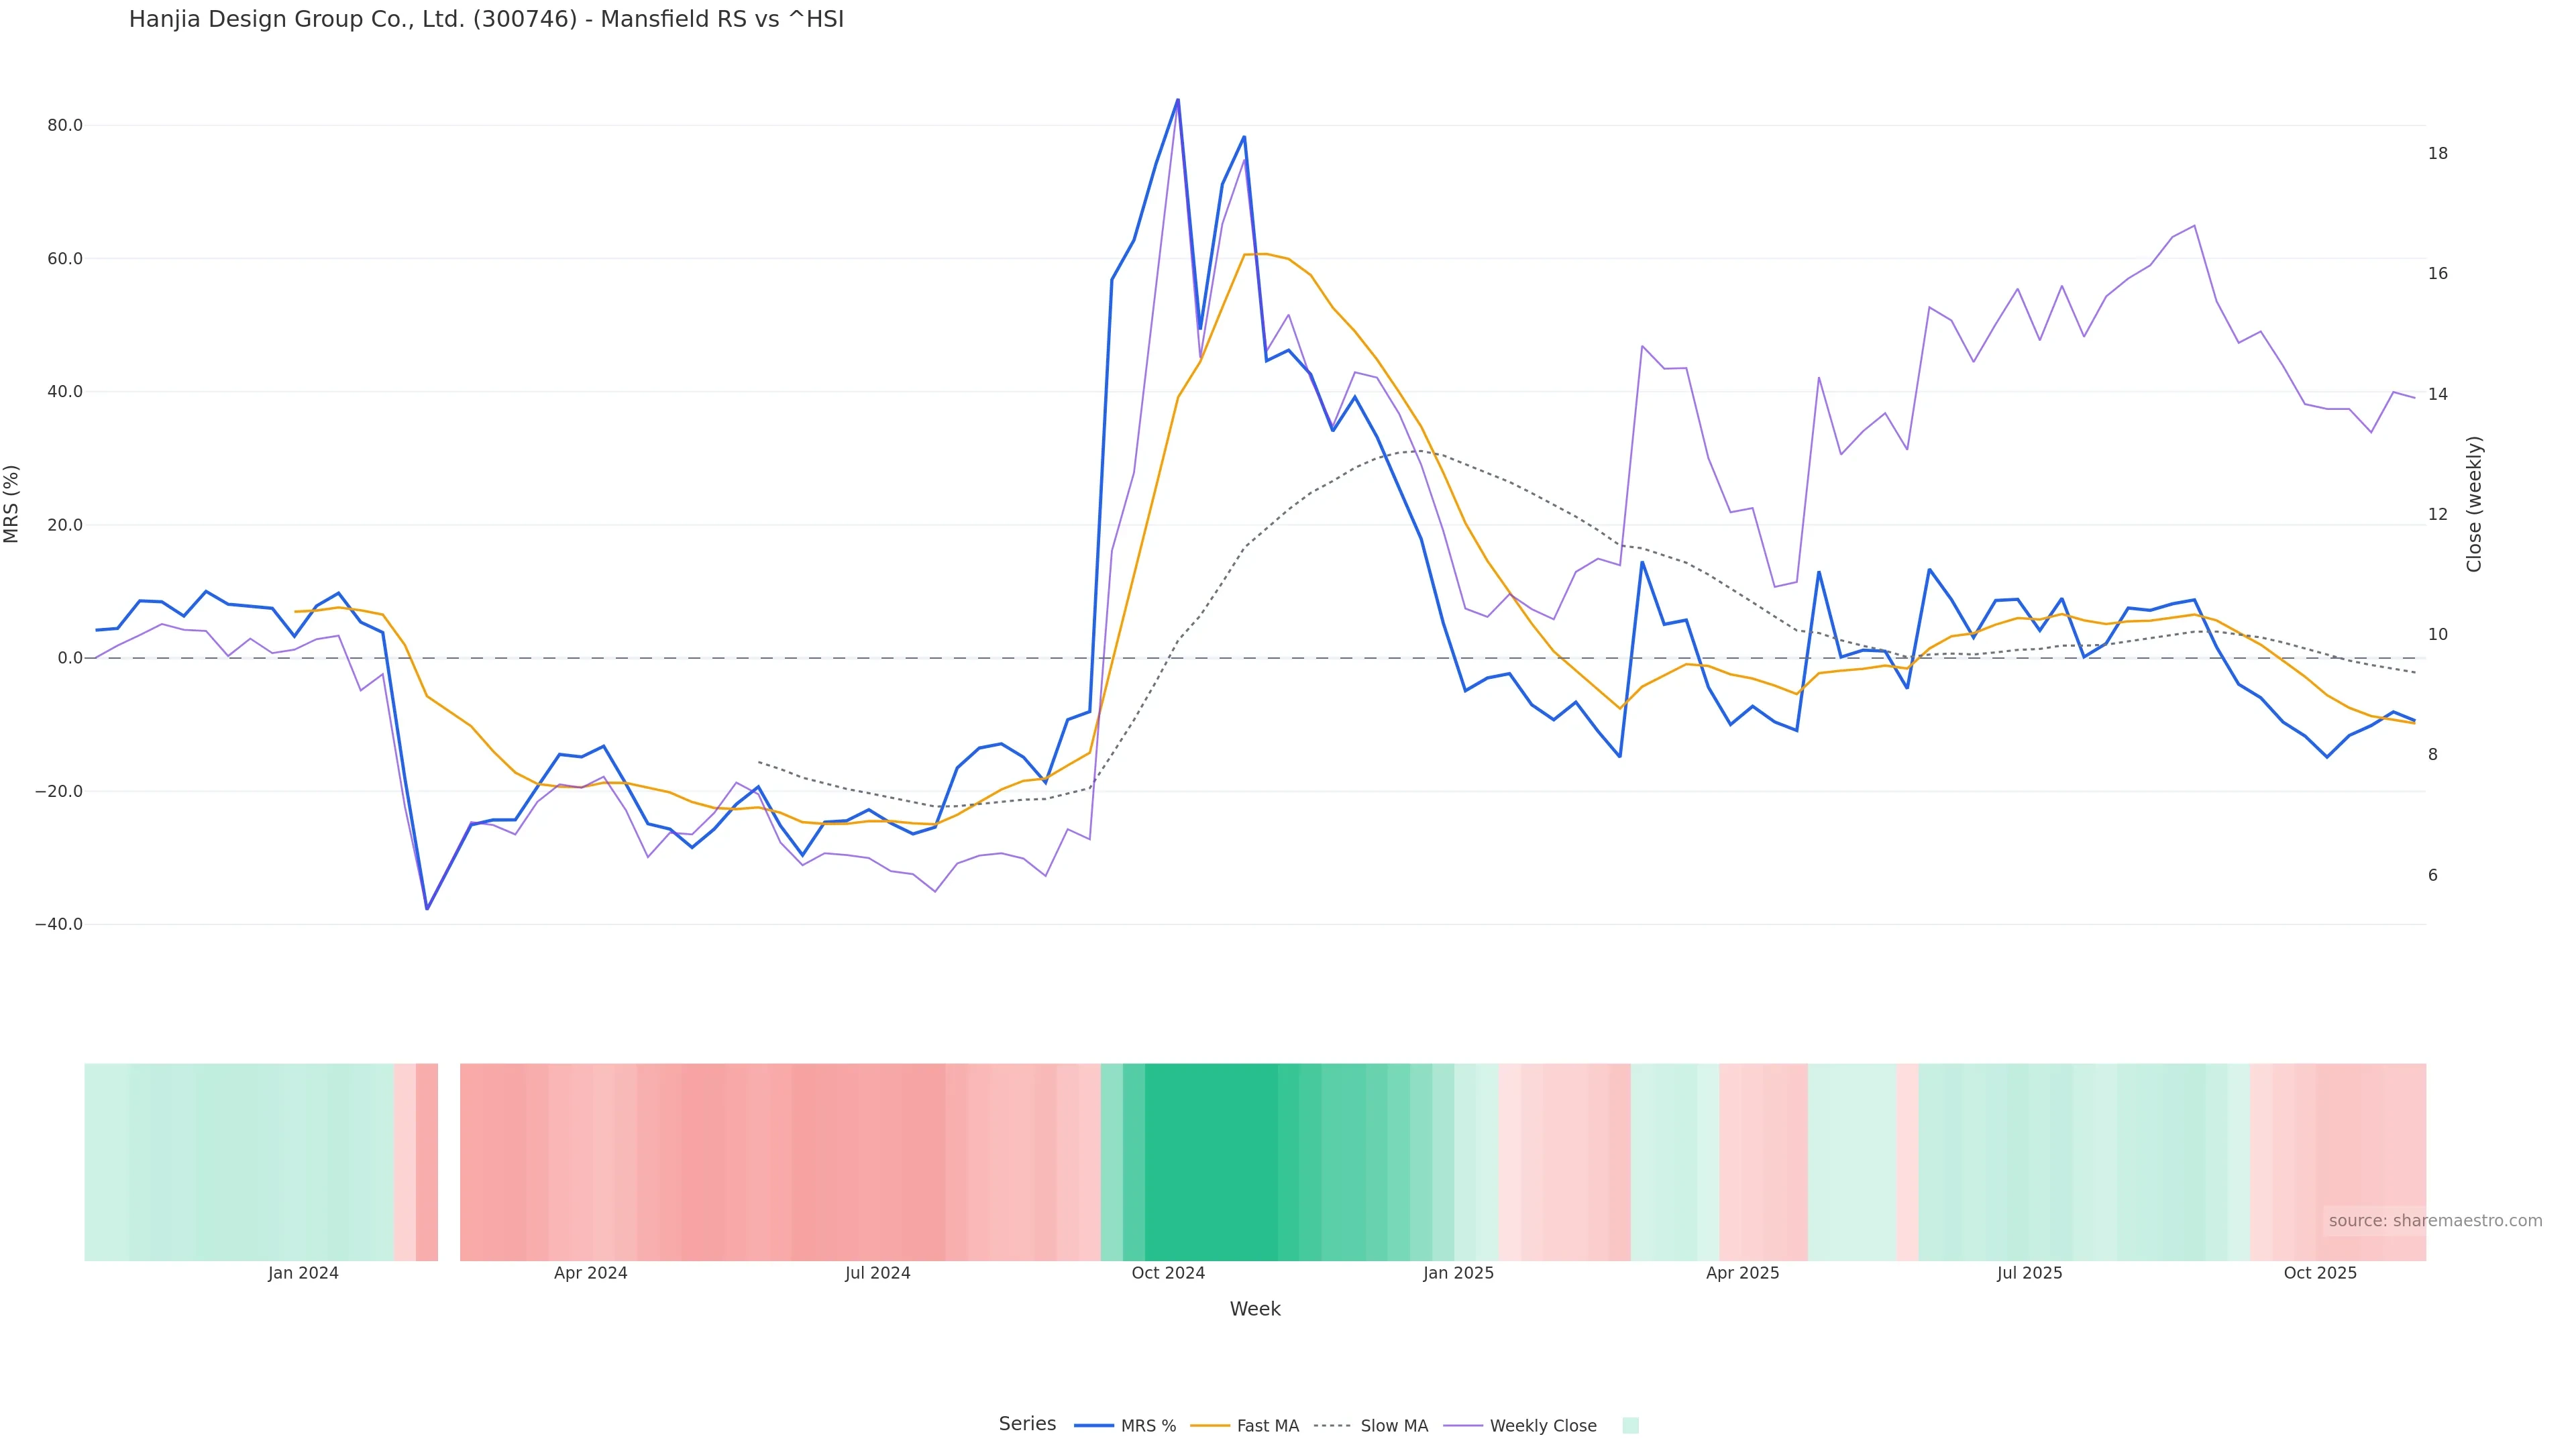2576x1449 pixels.
Task: Click the purple Weekly Close legend line icon
Action: pos(1463,1426)
